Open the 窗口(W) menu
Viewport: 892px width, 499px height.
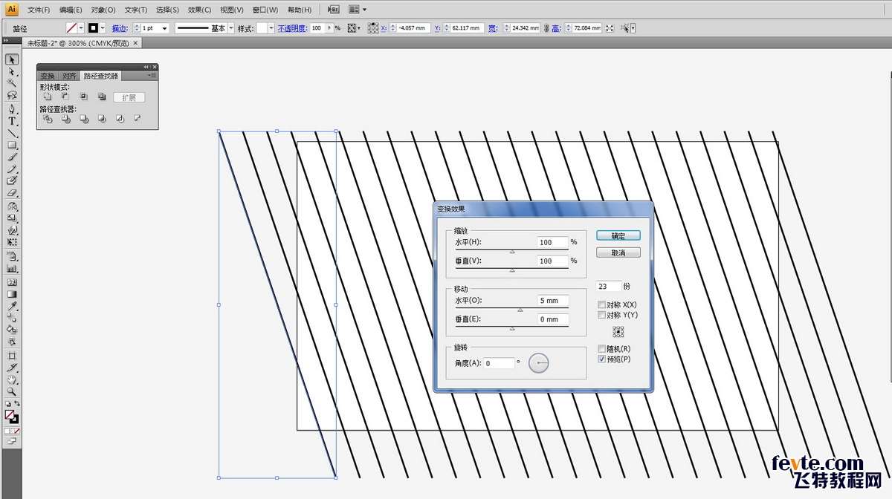pyautogui.click(x=265, y=10)
